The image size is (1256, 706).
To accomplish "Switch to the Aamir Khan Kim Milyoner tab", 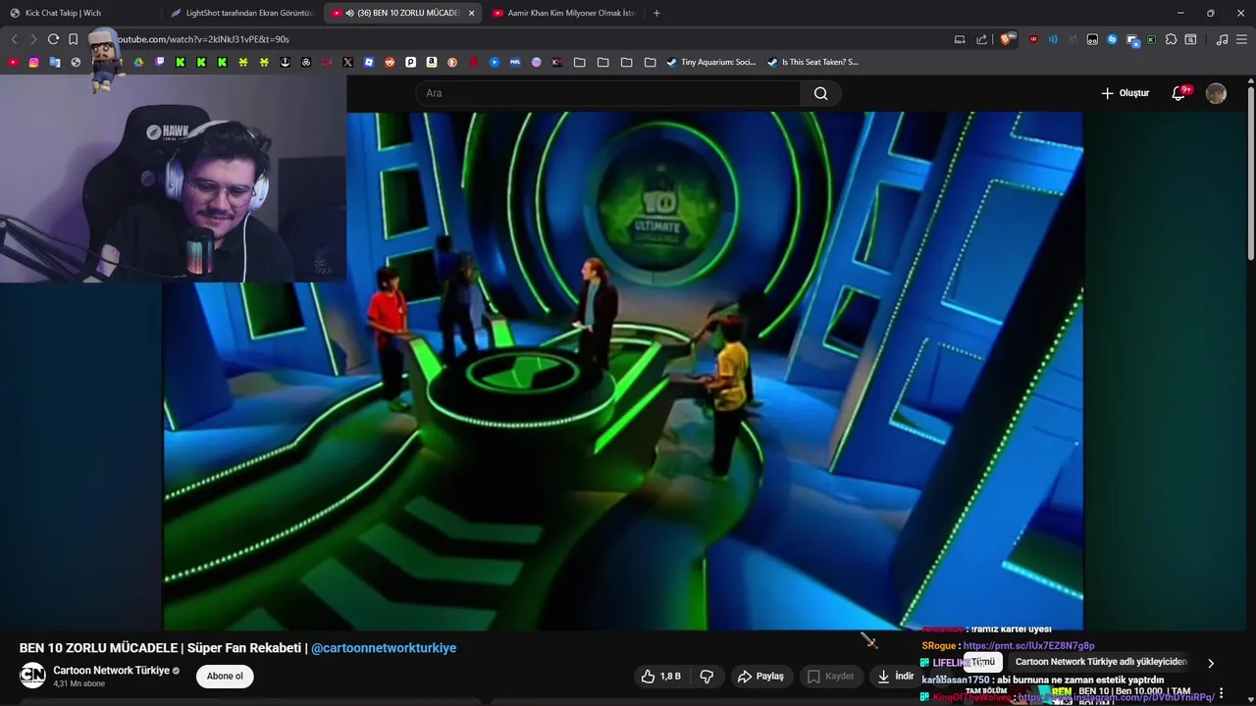I will tap(563, 13).
